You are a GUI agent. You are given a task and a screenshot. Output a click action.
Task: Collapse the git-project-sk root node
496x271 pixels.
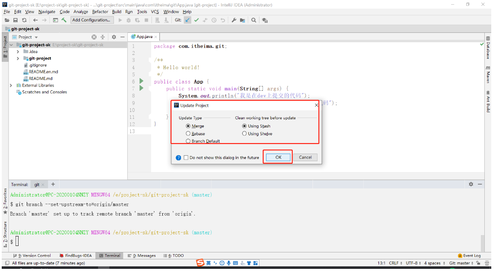[x=11, y=45]
